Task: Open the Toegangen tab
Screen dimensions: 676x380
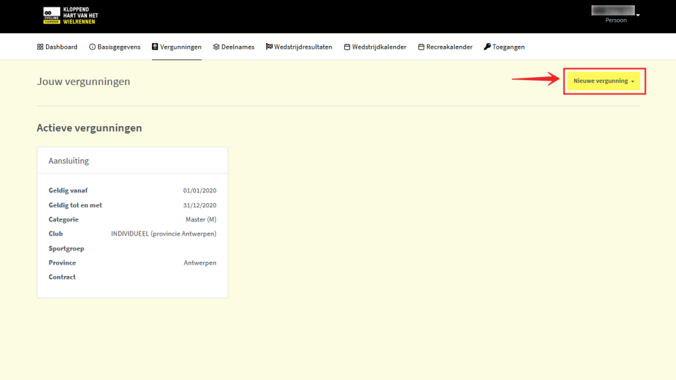Action: [504, 47]
